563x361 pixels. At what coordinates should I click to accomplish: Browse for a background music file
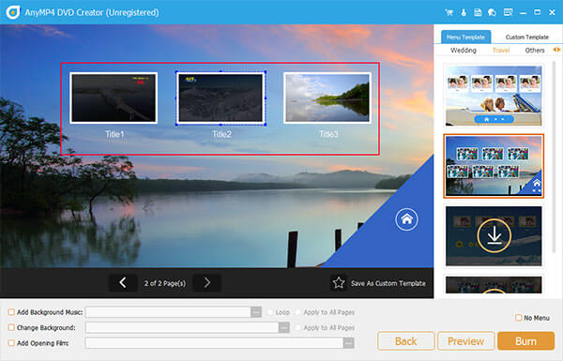[256, 312]
